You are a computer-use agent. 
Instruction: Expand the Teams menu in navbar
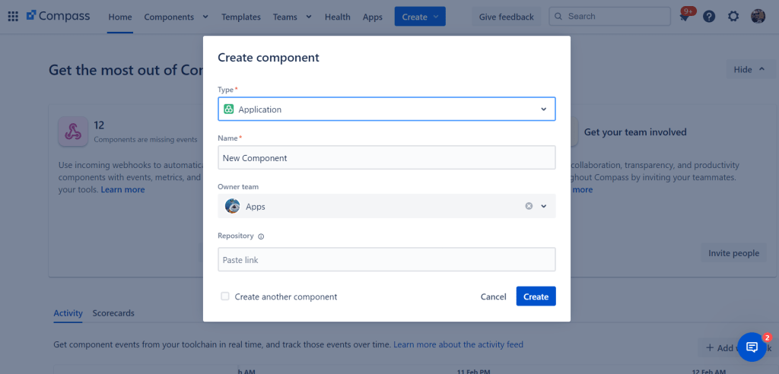292,17
